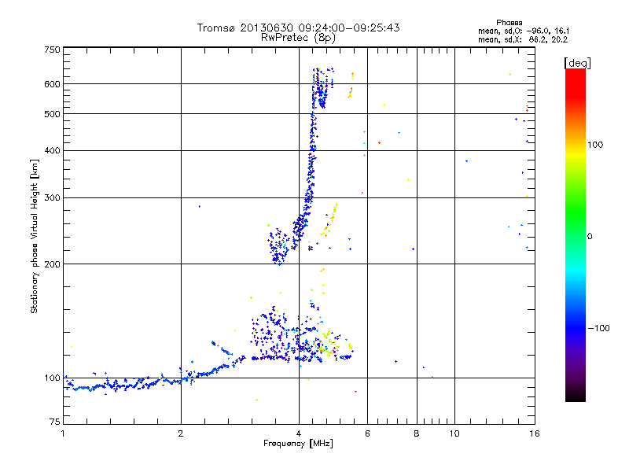This screenshot has height=472, width=629.
Task: Click the plot title 'Tromsø 20130630 09:24:00-09:25:43'
Action: coord(298,28)
